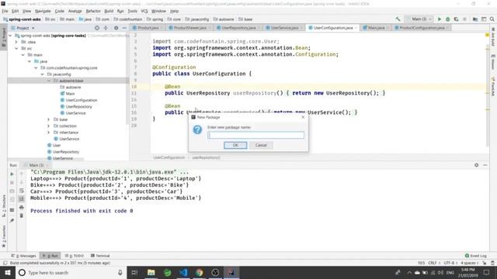Hide the Run tool window with minus icon
The height and width of the screenshot is (279, 497).
click(485, 165)
